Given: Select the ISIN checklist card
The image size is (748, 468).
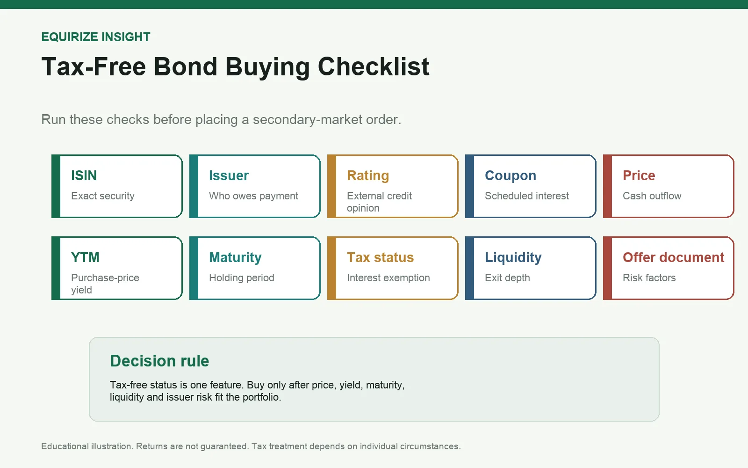Looking at the screenshot, I should pos(117,186).
